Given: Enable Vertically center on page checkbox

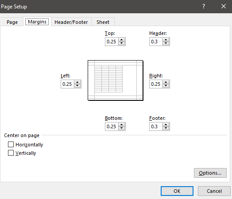Looking at the screenshot, I should point(11,153).
